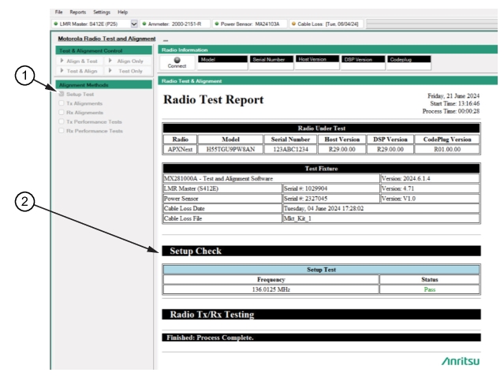Select the Cable Loss date field
Viewport: 504px width, 376px height.
(x=327, y=24)
